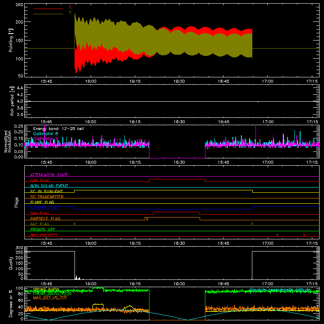This screenshot has width=324, height=324.
Task: Click the PARTICLE_FLAG label
Action: 45,218
